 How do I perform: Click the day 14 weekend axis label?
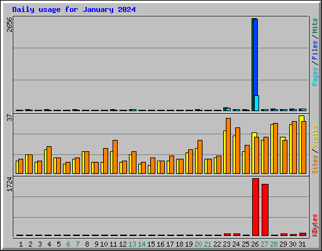coord(142,244)
